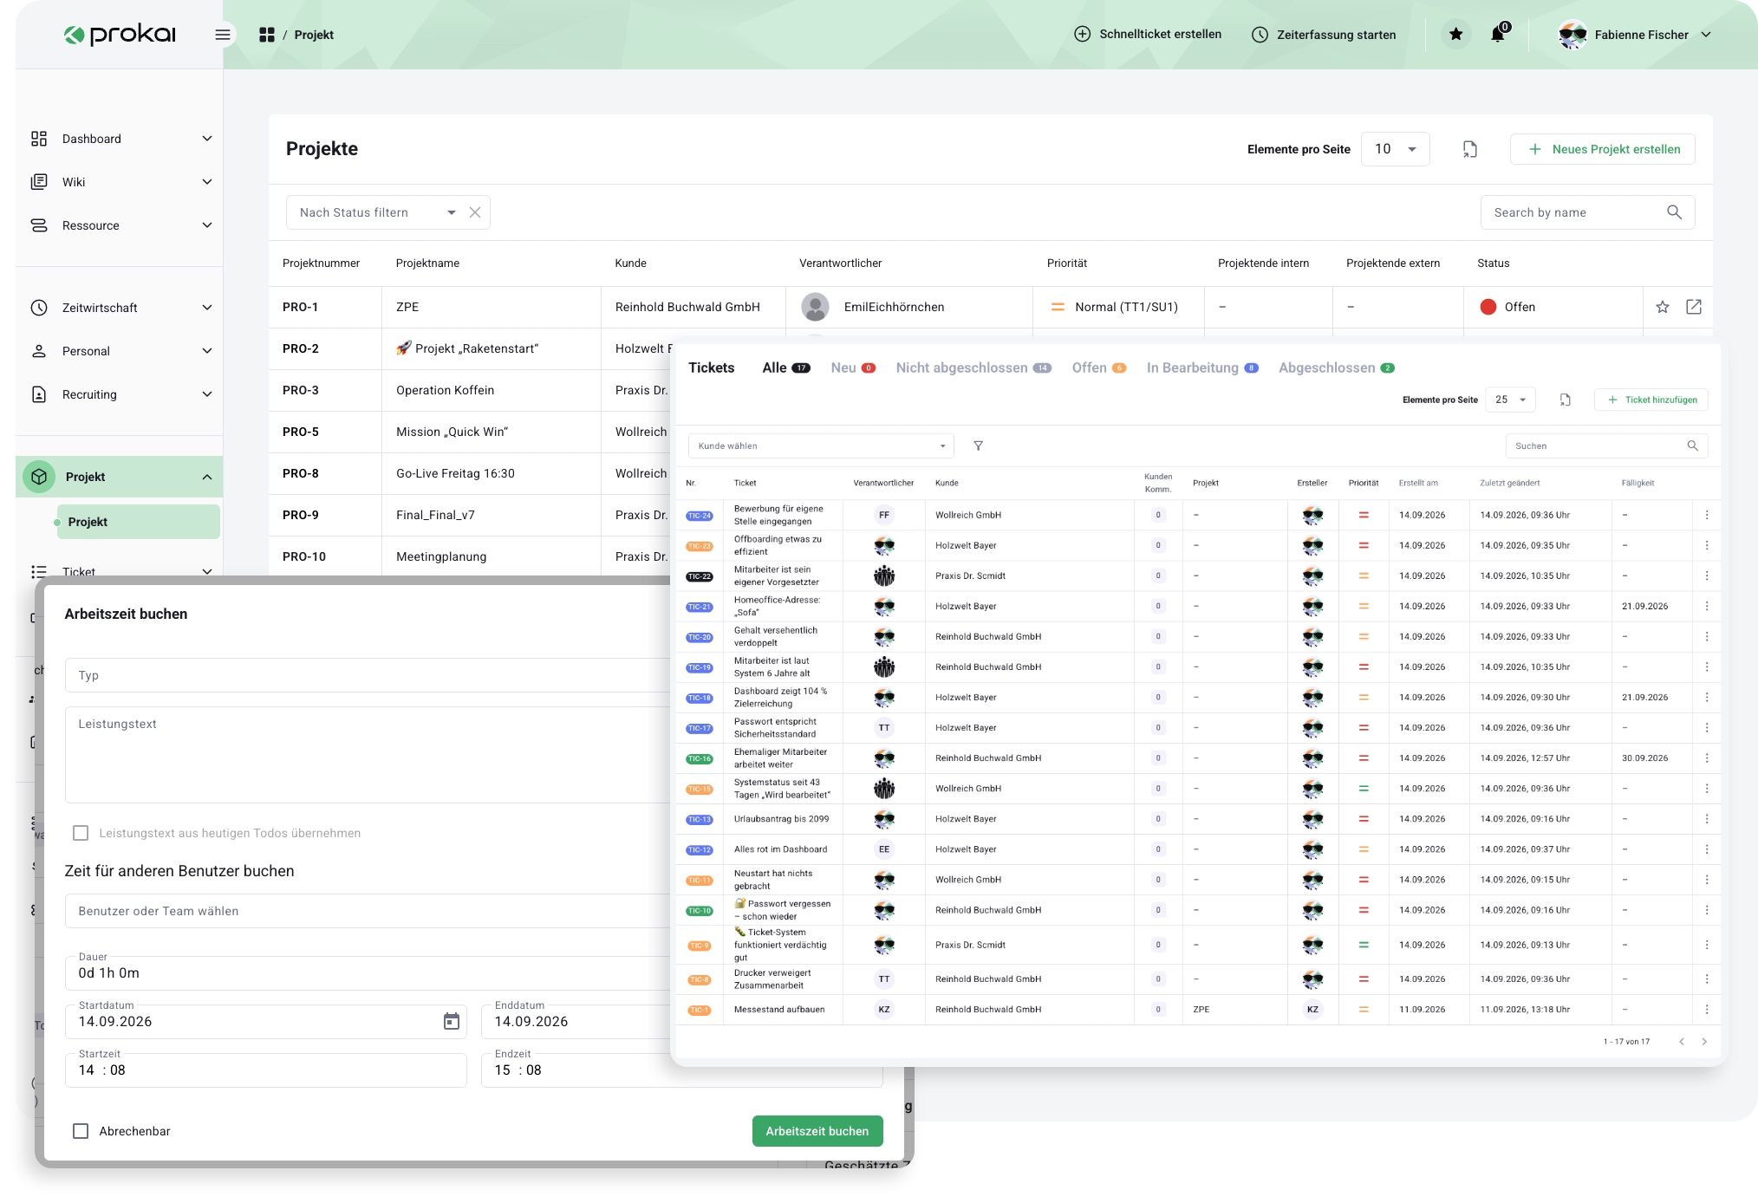
Task: Switch to the Neu tickets tab
Action: [852, 367]
